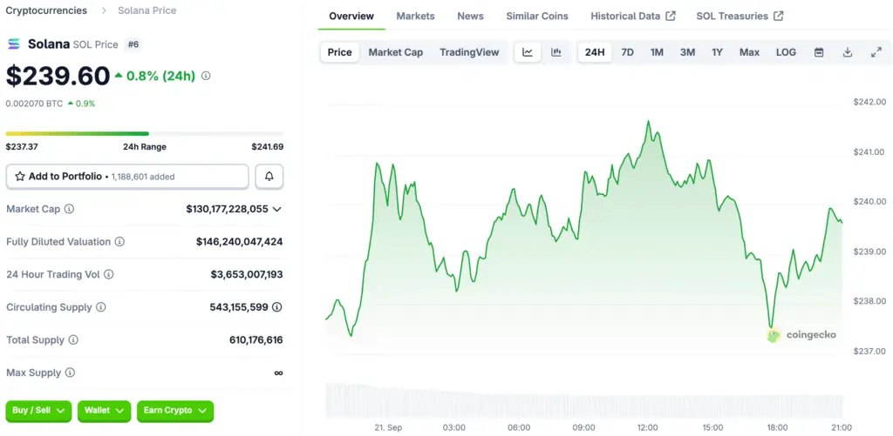893x436 pixels.
Task: Open the Historical Data tab
Action: [633, 16]
